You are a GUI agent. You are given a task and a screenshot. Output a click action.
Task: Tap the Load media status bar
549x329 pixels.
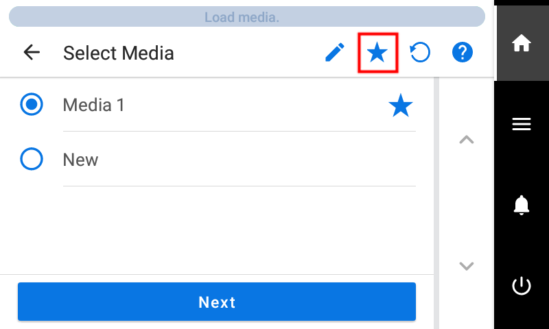point(242,17)
